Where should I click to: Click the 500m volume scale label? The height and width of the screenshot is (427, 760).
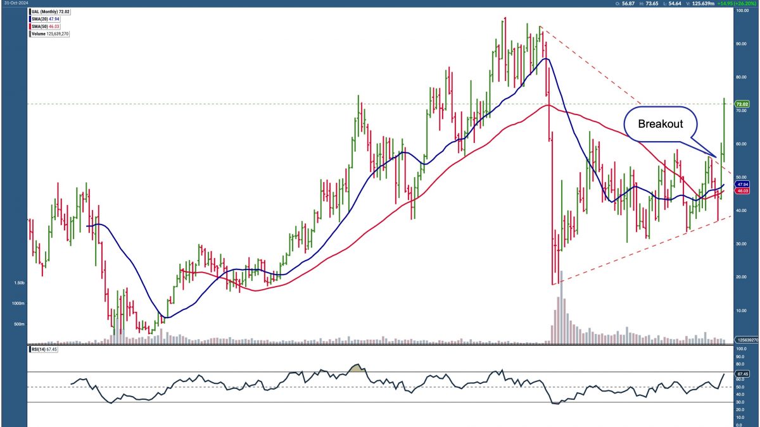coord(20,325)
